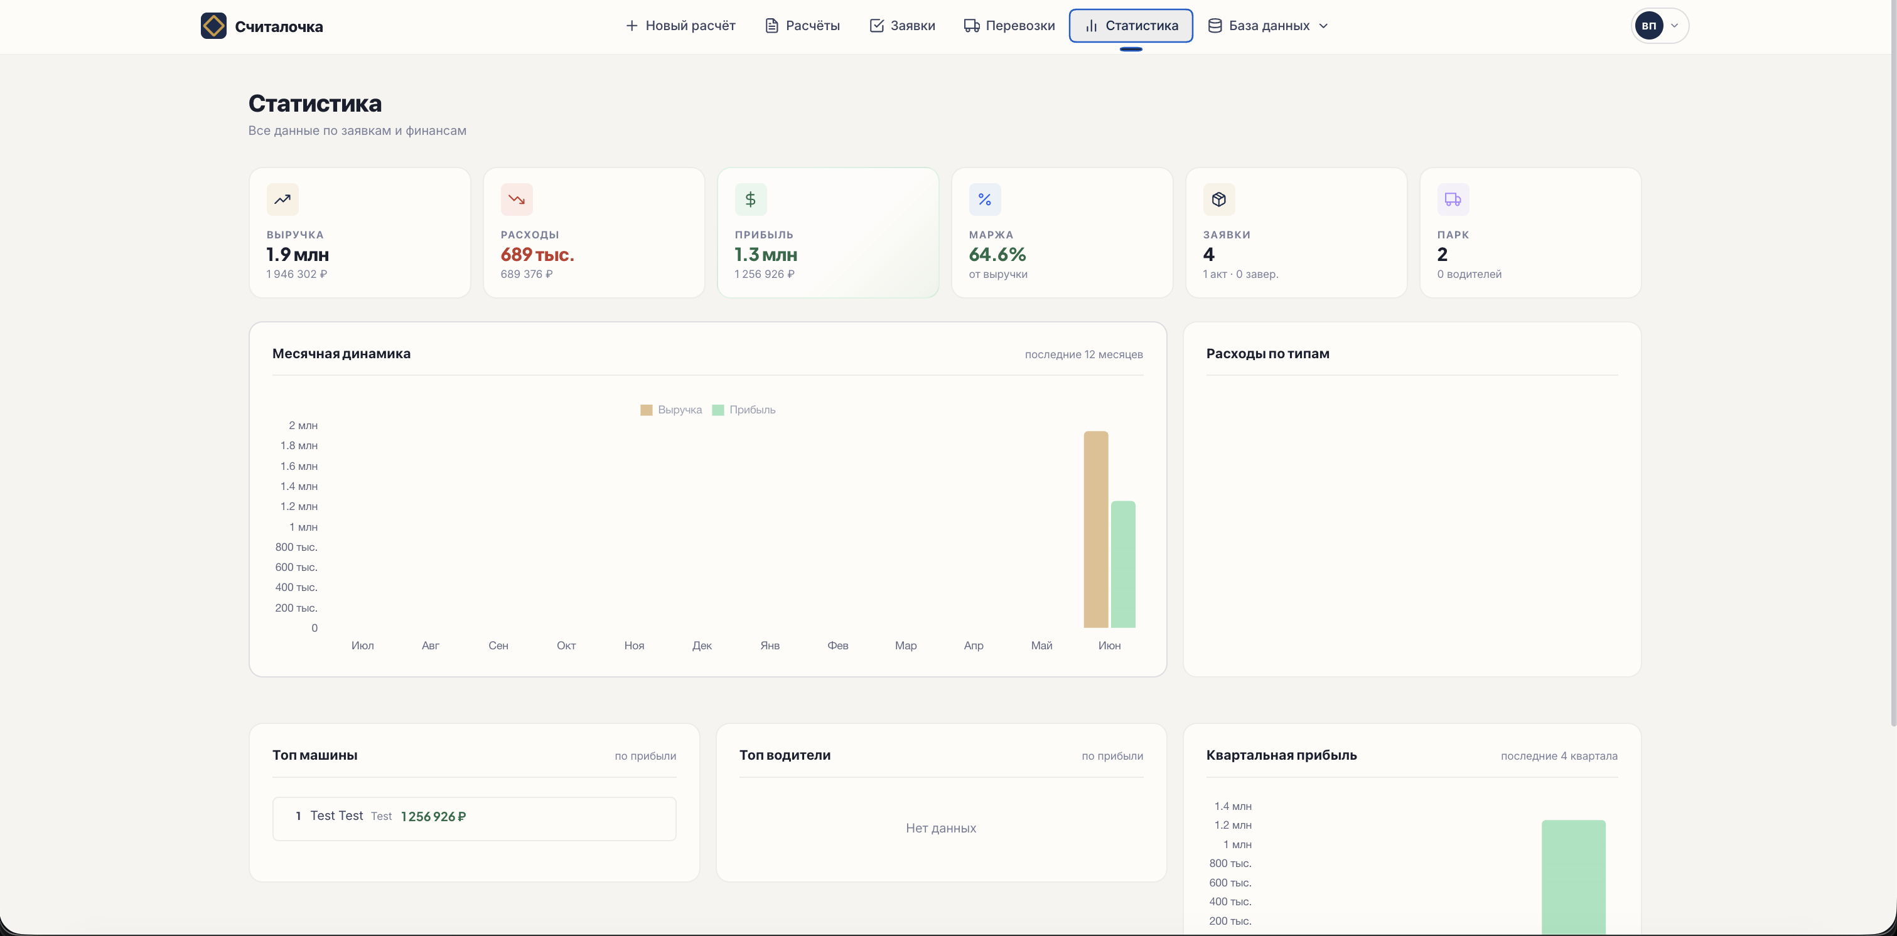
Task: Click the Считалочка brand name link
Action: click(x=278, y=26)
